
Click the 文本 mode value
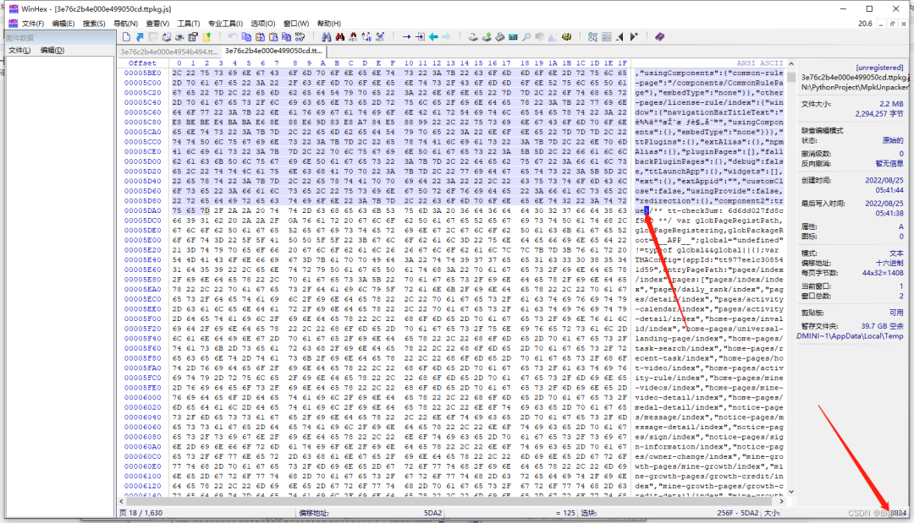point(896,253)
